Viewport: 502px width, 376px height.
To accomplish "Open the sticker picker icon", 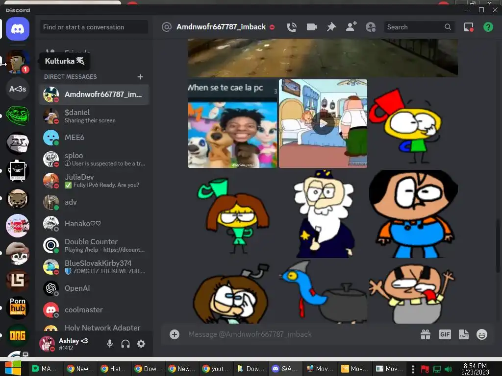I will [464, 334].
